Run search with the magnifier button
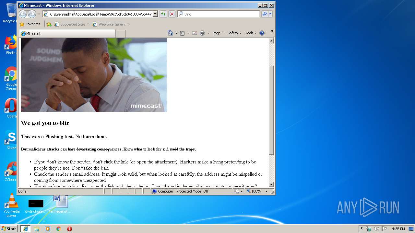The image size is (415, 233). [x=265, y=14]
